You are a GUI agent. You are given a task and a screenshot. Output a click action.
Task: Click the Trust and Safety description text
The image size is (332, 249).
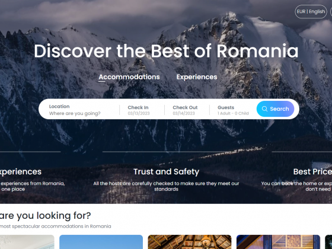(x=166, y=186)
